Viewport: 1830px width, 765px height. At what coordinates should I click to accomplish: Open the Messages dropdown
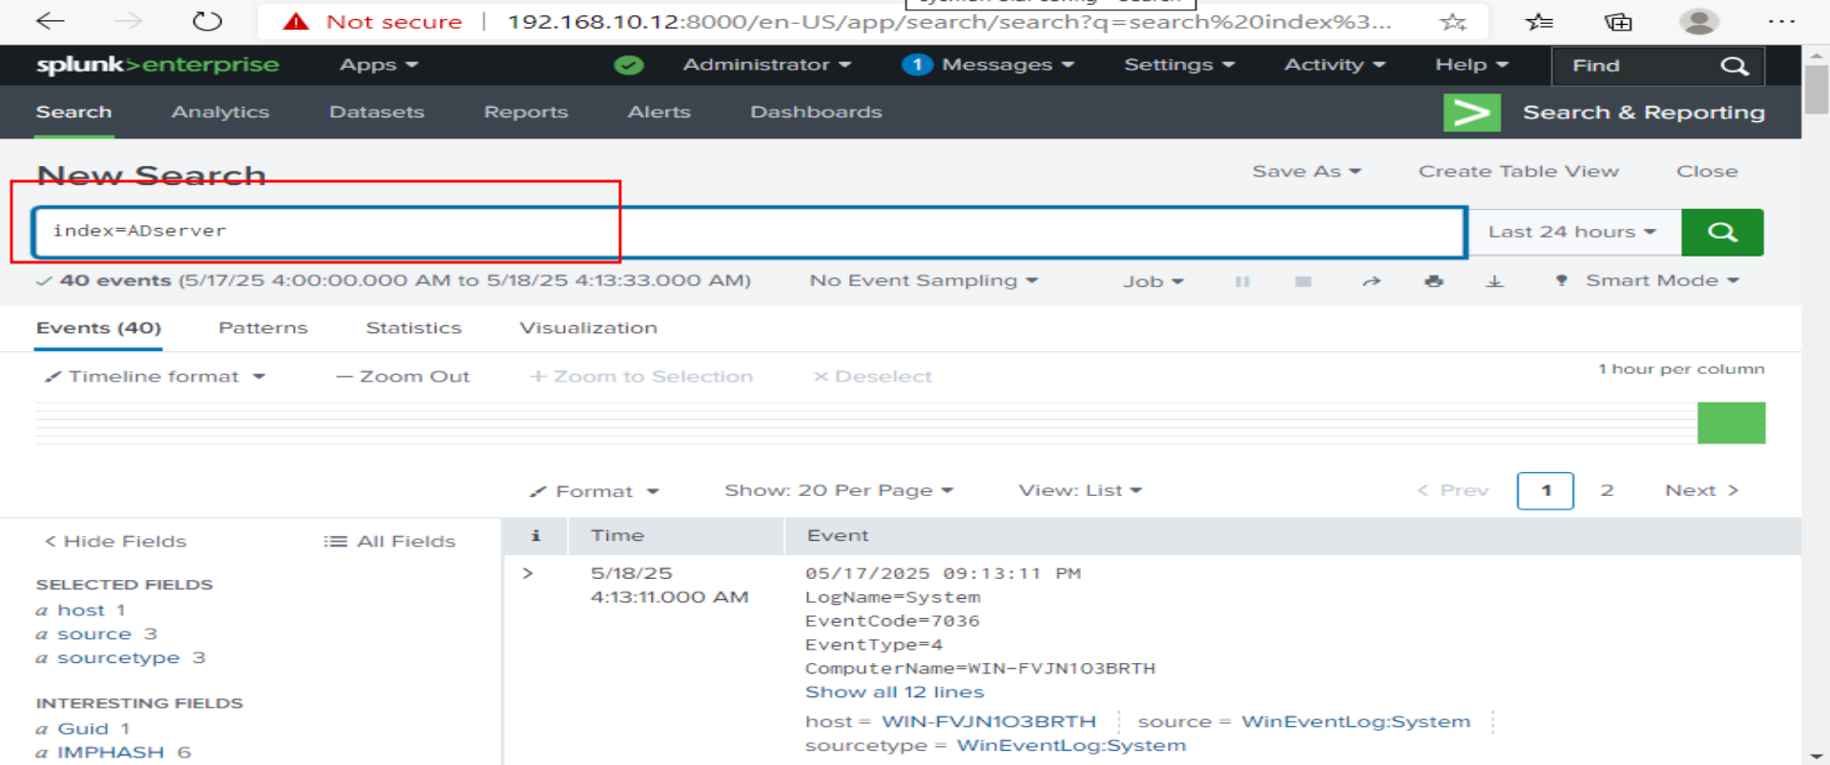click(988, 65)
